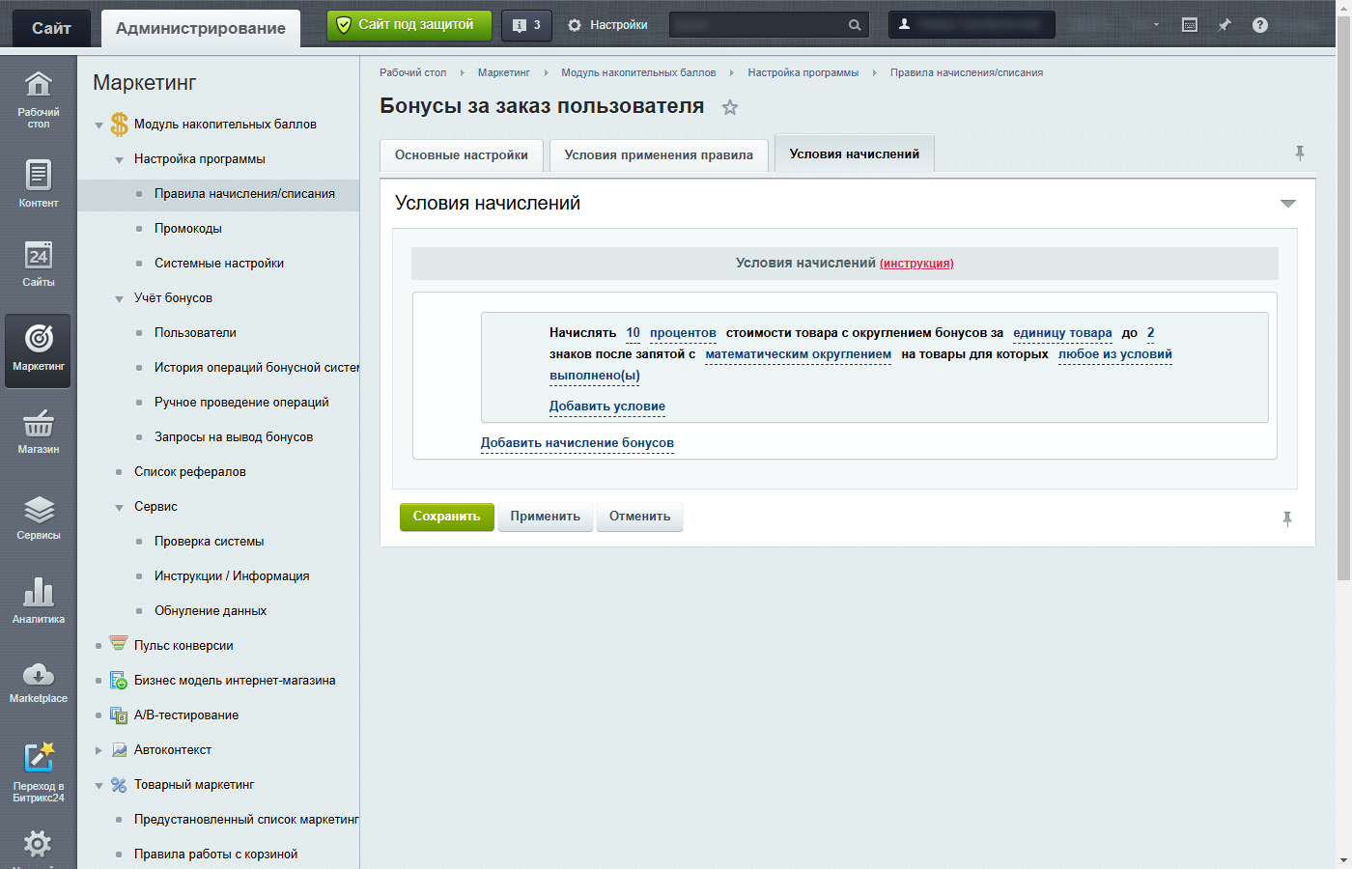The height and width of the screenshot is (869, 1352).
Task: Expand the Автоконтекст tree node
Action: click(99, 750)
